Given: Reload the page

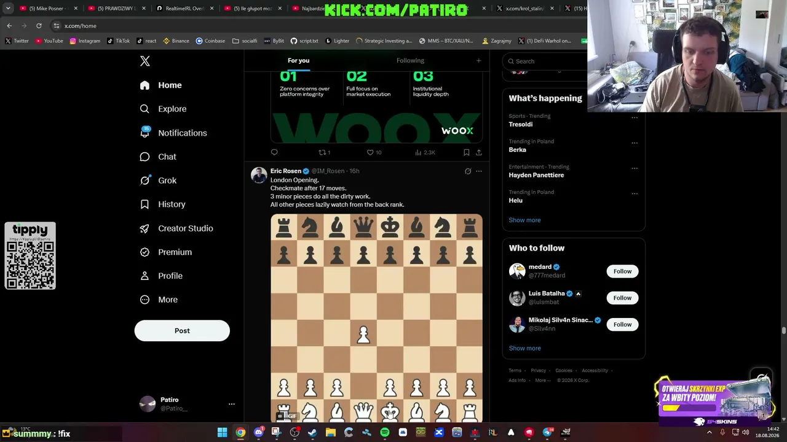Looking at the screenshot, I should [39, 26].
